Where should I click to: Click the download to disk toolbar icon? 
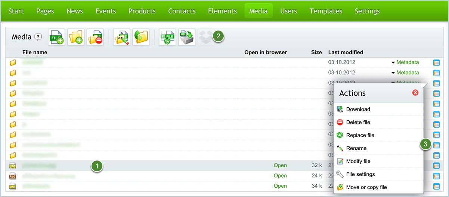[186, 37]
